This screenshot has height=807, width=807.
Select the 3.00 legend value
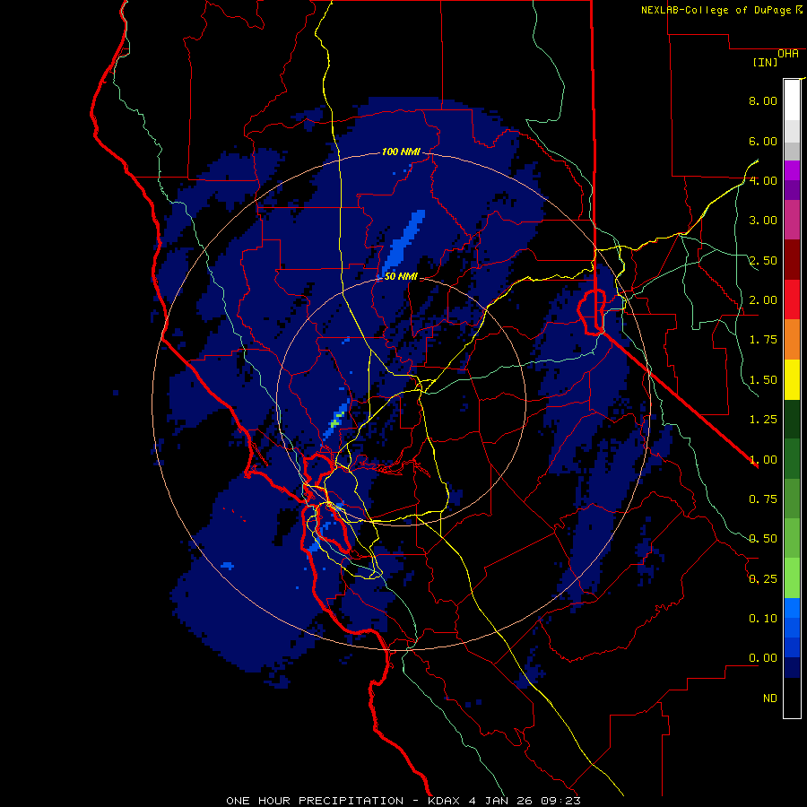[763, 221]
